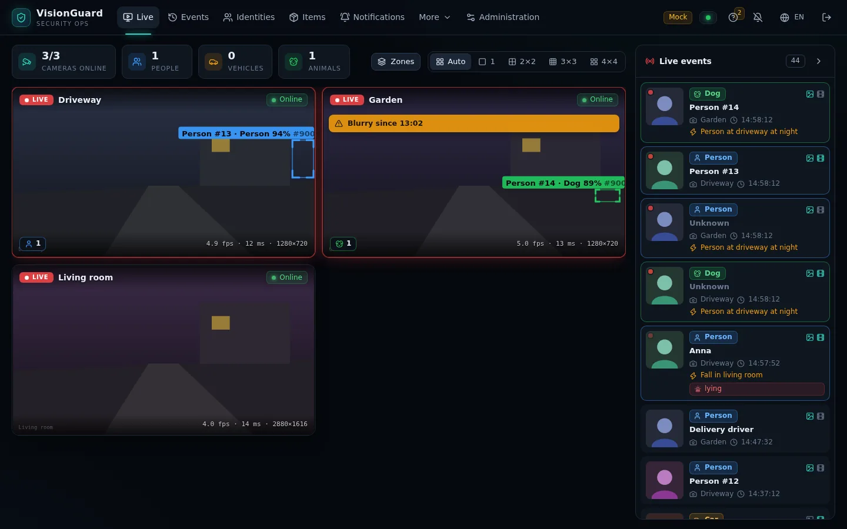Open the help icon with badge 2
This screenshot has width=847, height=529.
[x=733, y=18]
